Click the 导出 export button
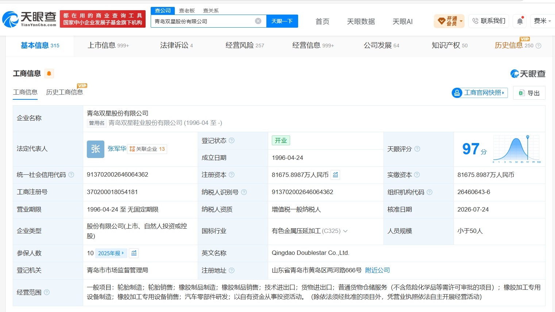The width and height of the screenshot is (555, 312). (x=529, y=93)
